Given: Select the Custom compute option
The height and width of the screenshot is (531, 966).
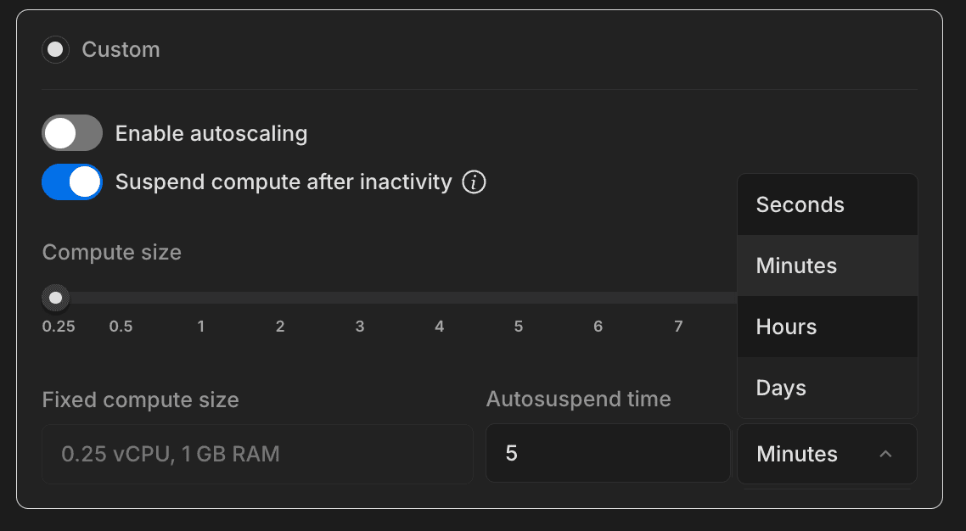Looking at the screenshot, I should (55, 49).
